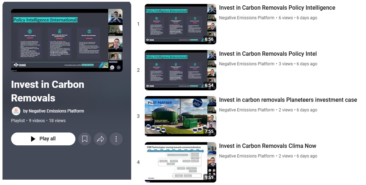
Task: Click the 9:59 duration badge
Action: (x=209, y=177)
